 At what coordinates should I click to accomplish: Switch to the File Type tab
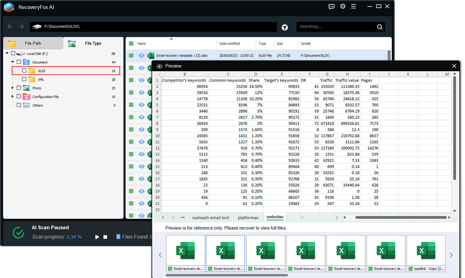(x=93, y=43)
